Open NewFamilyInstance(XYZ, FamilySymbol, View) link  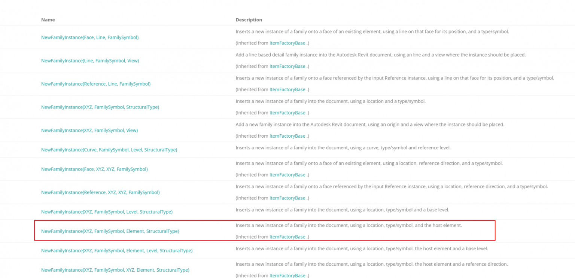pyautogui.click(x=89, y=130)
